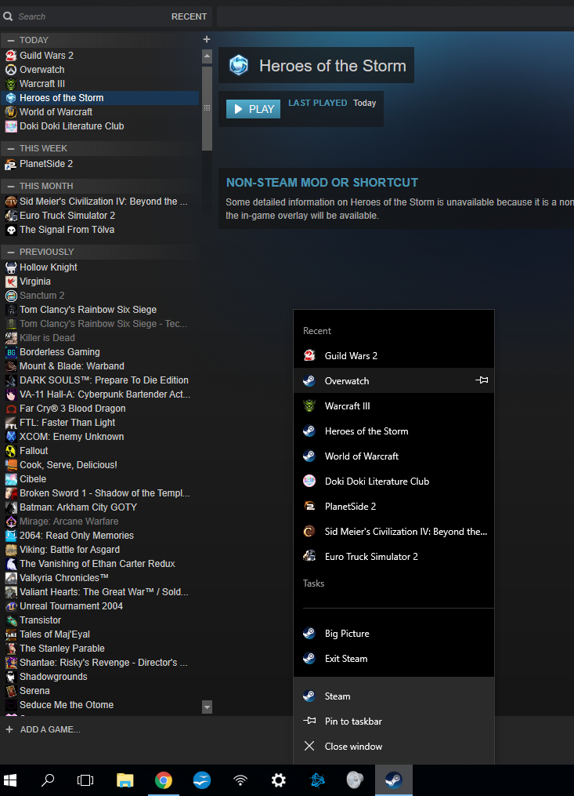Click Pin to taskbar in jump list

[x=393, y=721]
